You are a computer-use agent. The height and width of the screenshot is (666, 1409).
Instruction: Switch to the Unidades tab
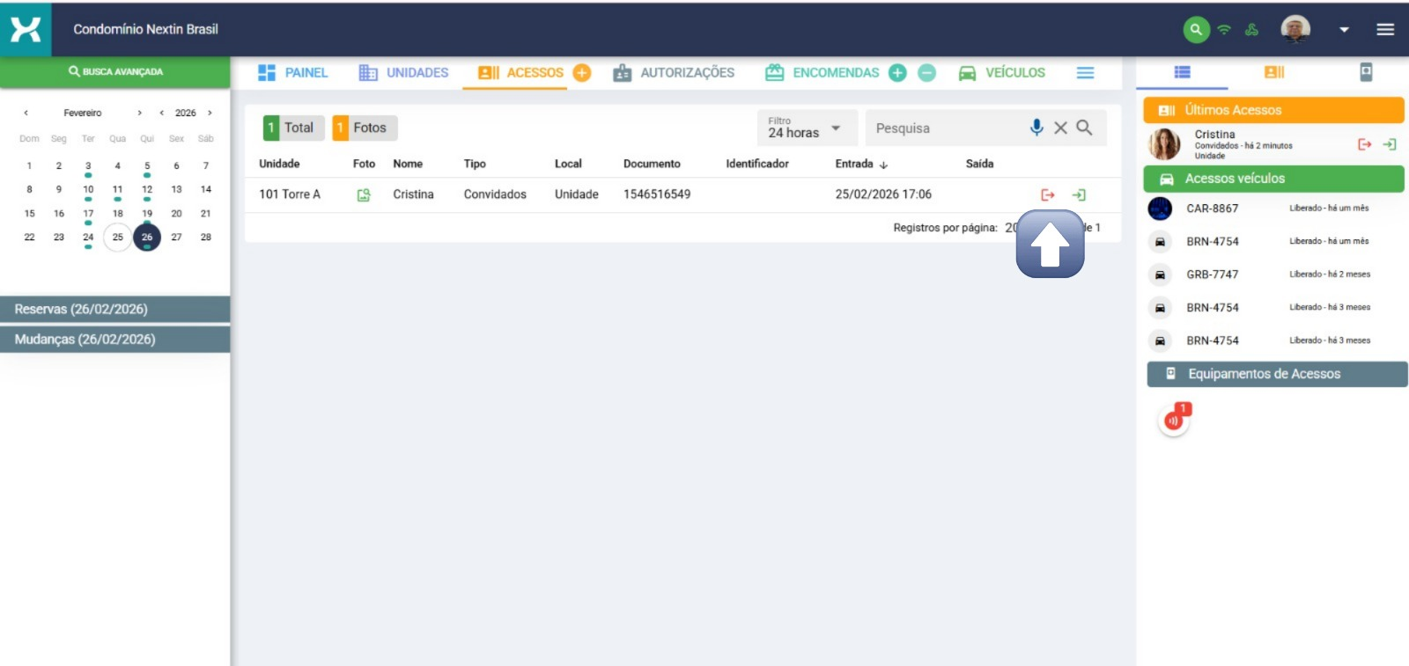[404, 73]
